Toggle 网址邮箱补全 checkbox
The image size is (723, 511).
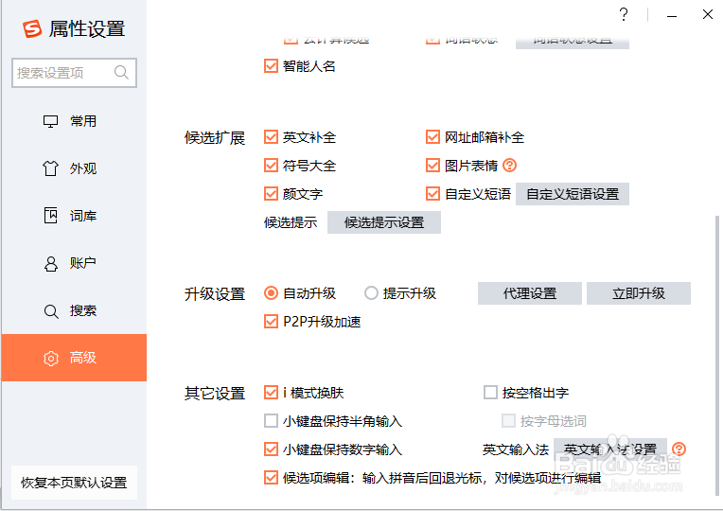click(432, 137)
